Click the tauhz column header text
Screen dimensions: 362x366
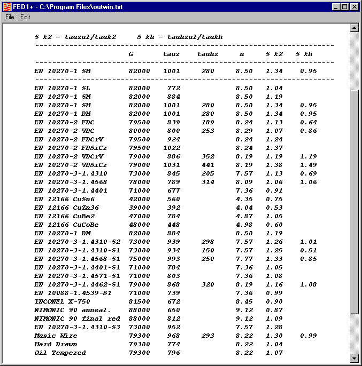[207, 54]
